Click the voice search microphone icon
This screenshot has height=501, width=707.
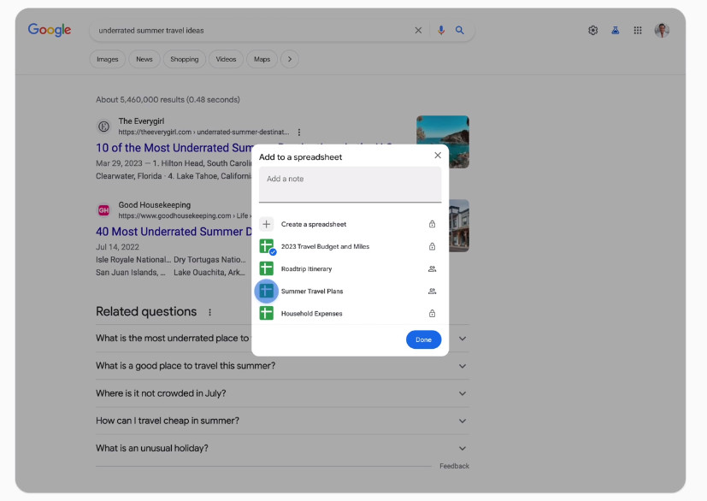click(441, 30)
